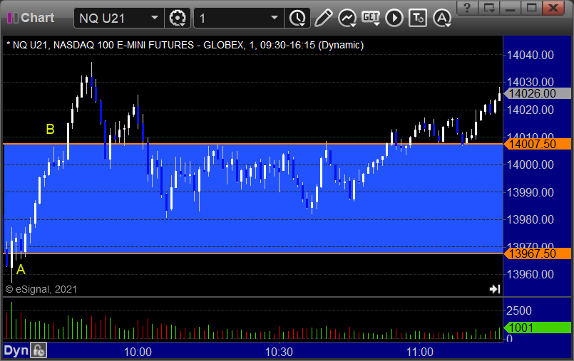This screenshot has width=574, height=361.
Task: Click the 13960.00 price axis label
Action: pyautogui.click(x=530, y=274)
